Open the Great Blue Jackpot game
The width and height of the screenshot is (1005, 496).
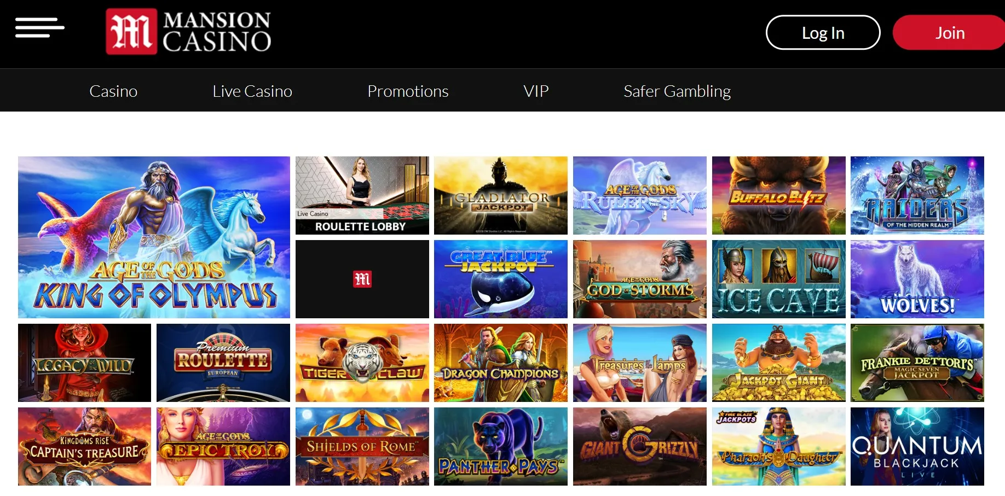501,279
